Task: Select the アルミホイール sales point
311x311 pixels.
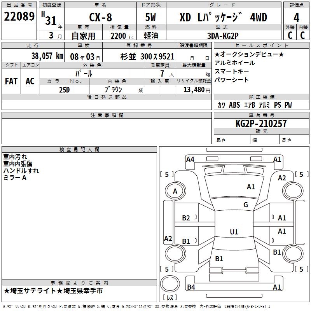Action: 235,63
